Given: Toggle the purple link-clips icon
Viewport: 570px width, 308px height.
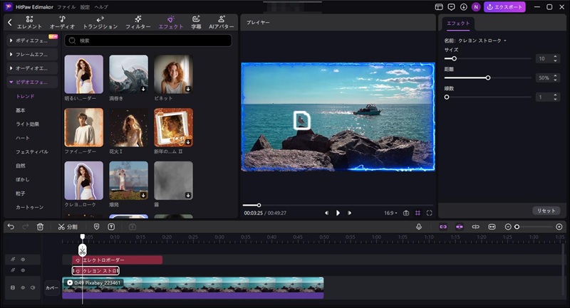Looking at the screenshot, I should (443, 227).
